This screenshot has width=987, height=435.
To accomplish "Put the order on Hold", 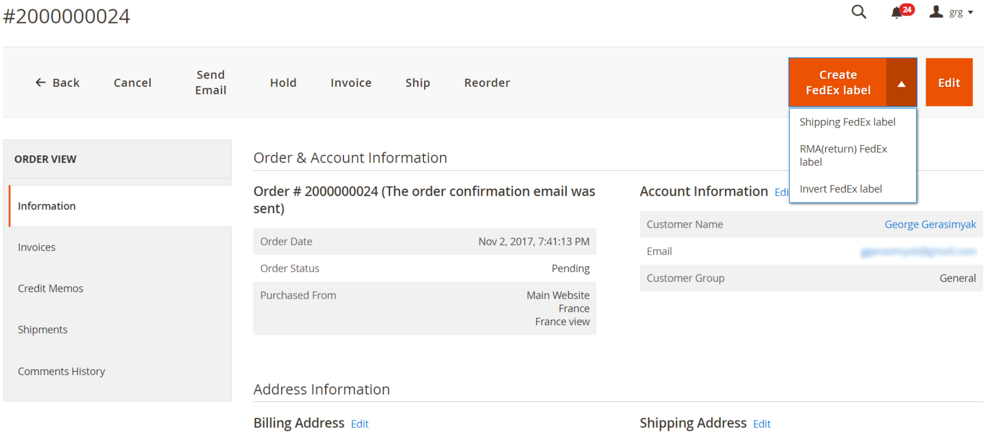I will click(283, 83).
